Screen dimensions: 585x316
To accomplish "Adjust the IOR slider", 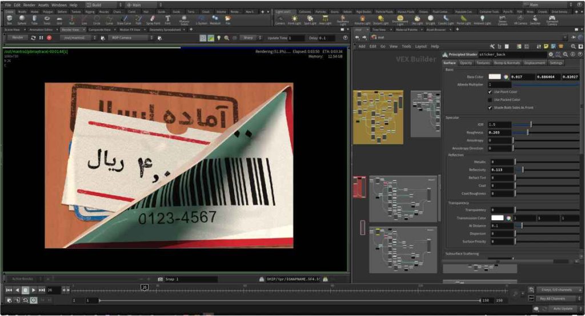I will pos(546,124).
